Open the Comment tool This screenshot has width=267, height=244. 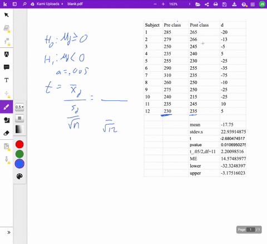pyautogui.click(x=7, y=67)
